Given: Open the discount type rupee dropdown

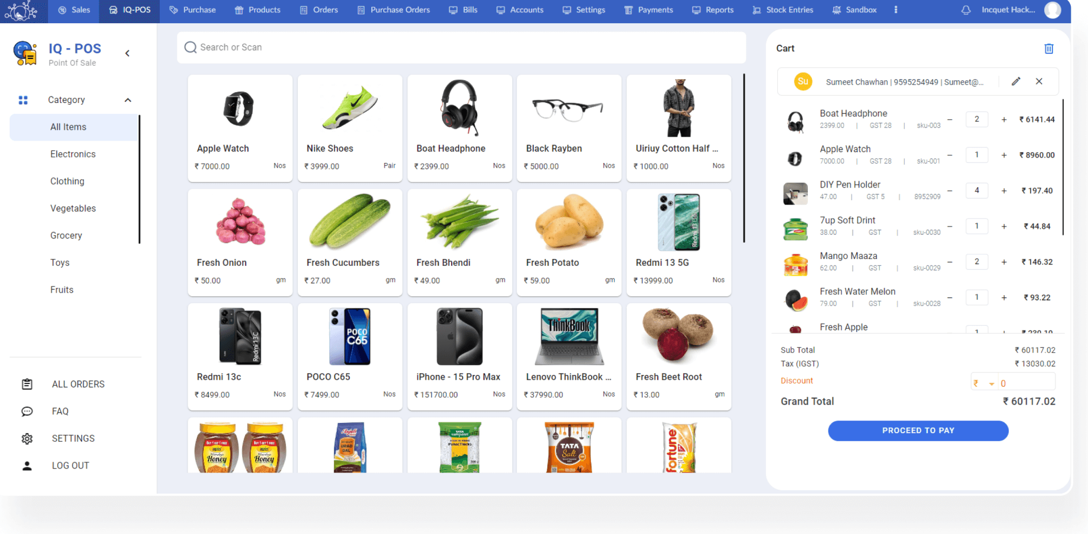Looking at the screenshot, I should coord(984,384).
